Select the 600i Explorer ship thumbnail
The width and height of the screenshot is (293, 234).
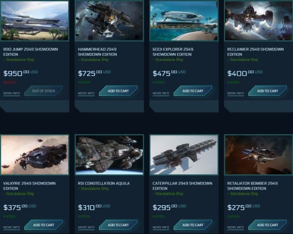click(x=184, y=20)
